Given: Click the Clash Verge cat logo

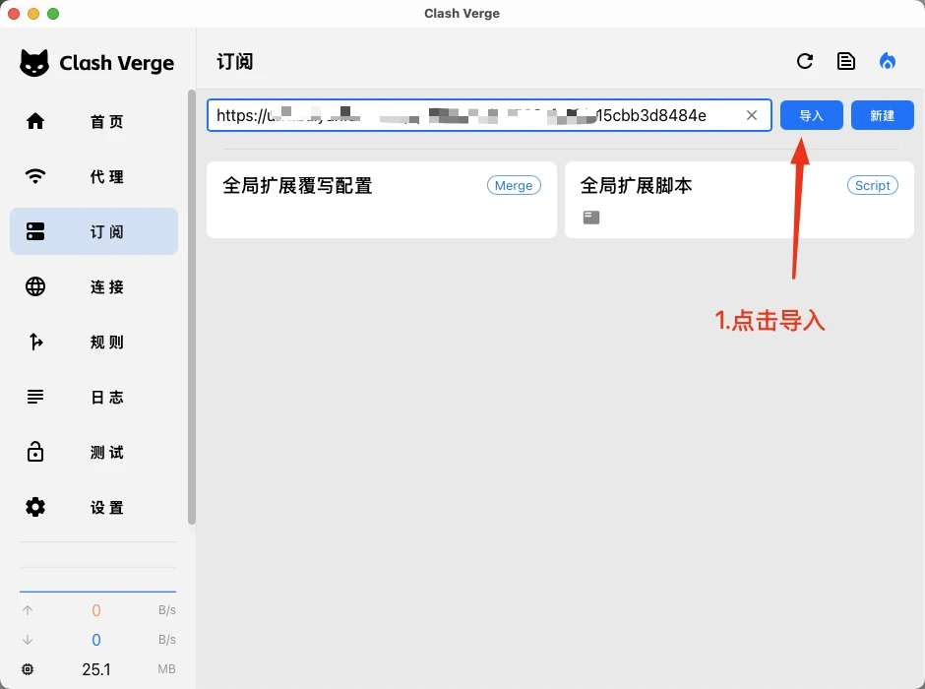Looking at the screenshot, I should coord(34,62).
